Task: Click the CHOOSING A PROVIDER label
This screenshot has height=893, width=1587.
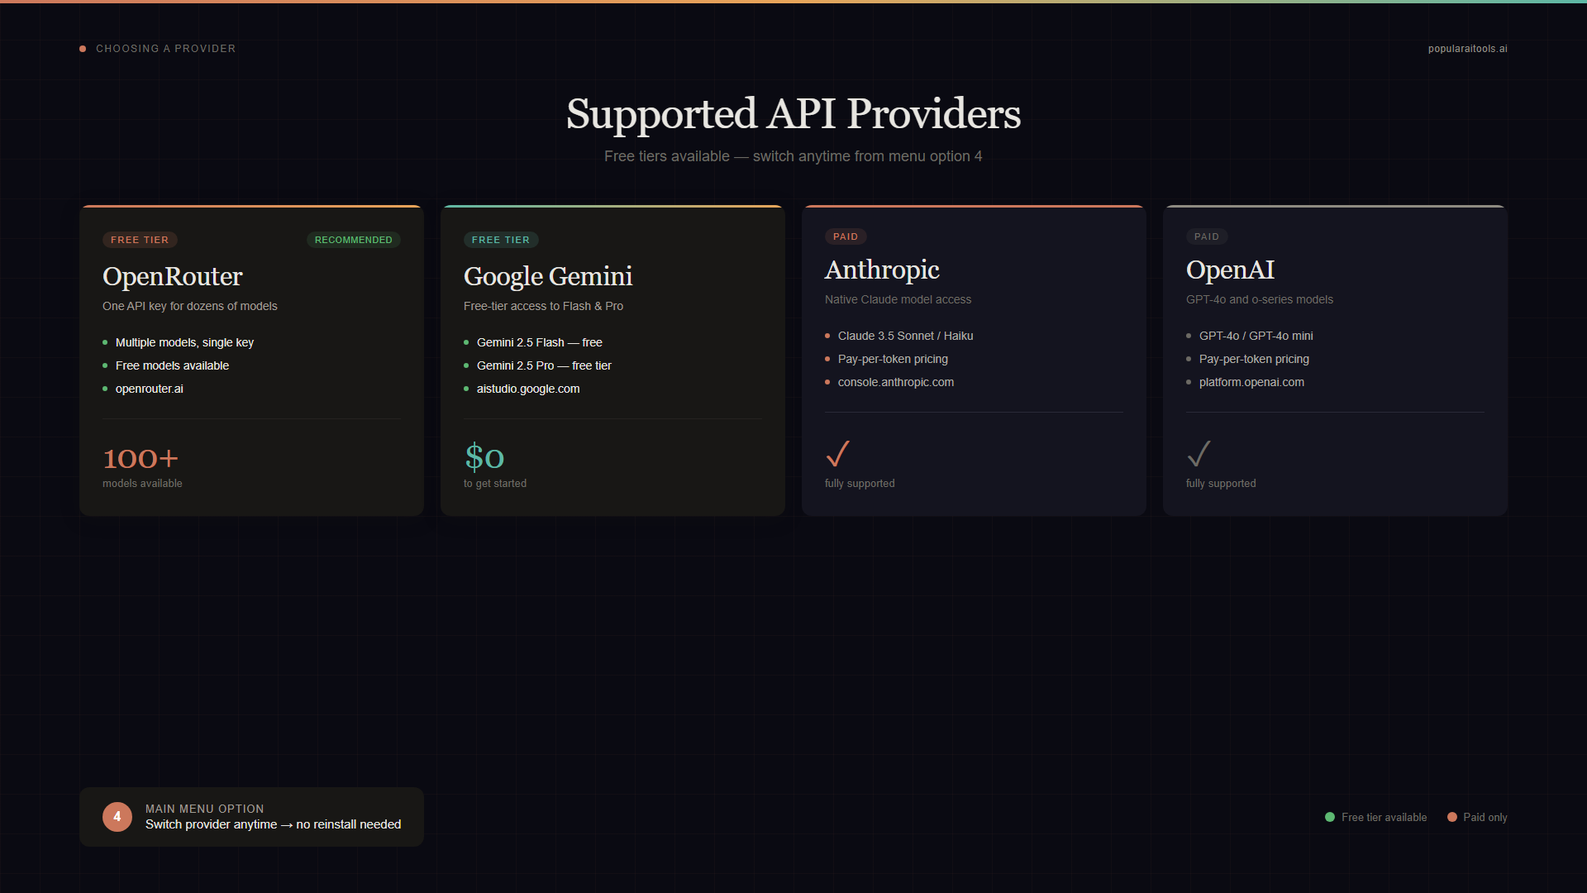Action: tap(165, 49)
